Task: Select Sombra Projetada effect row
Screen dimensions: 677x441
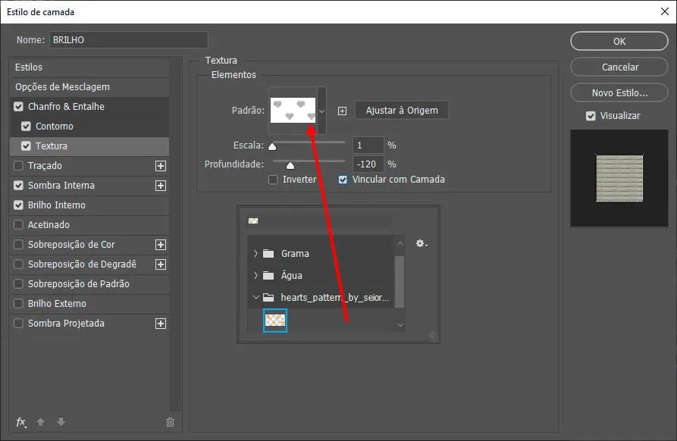Action: 89,324
